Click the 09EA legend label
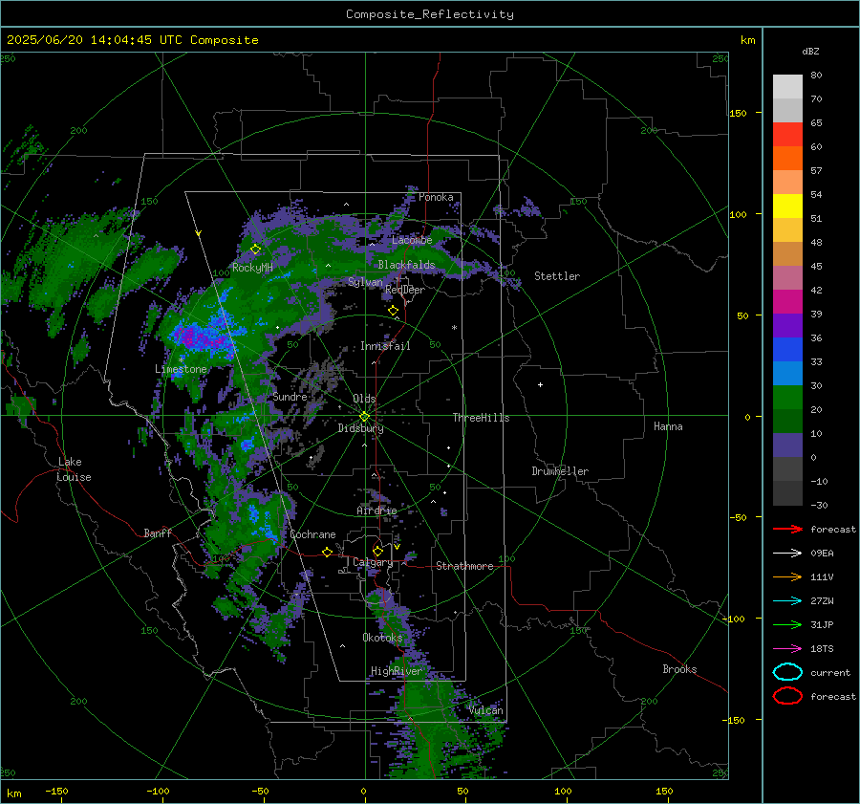This screenshot has height=804, width=860. tap(822, 554)
